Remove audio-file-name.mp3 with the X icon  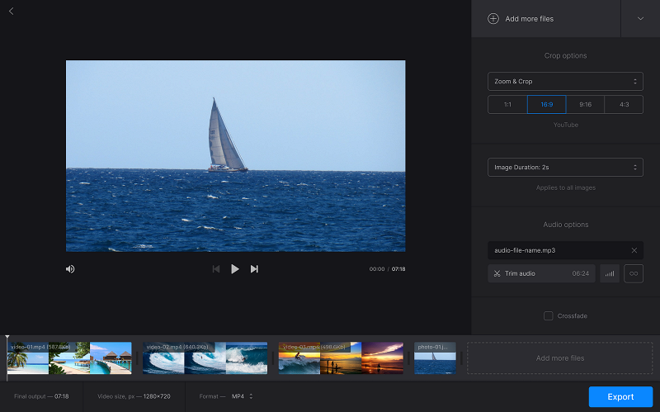click(x=634, y=250)
